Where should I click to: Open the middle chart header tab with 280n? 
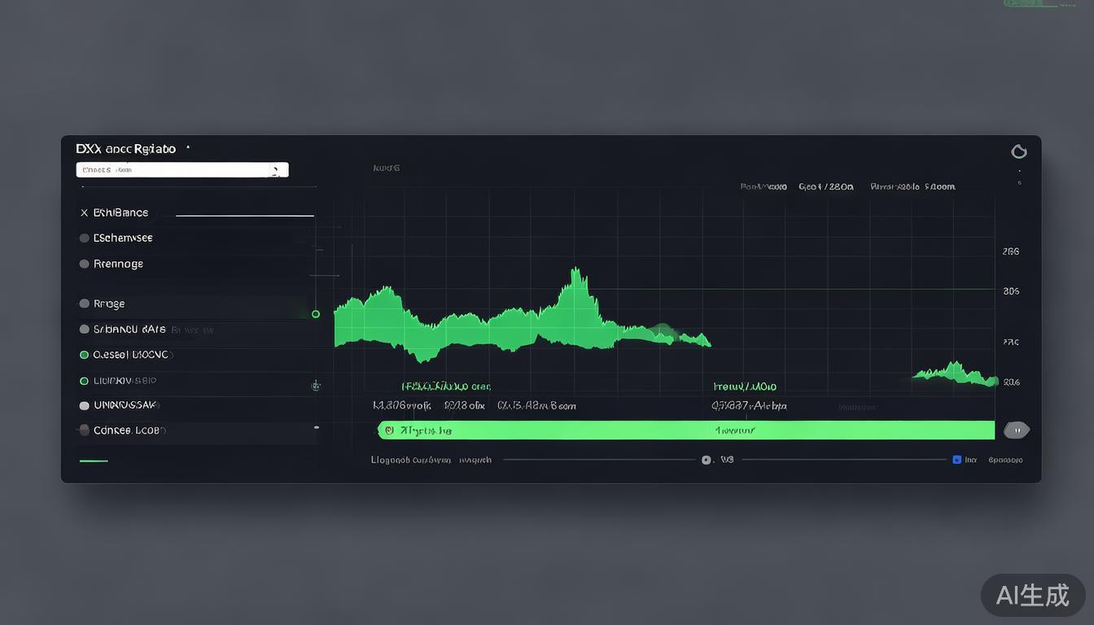(825, 186)
